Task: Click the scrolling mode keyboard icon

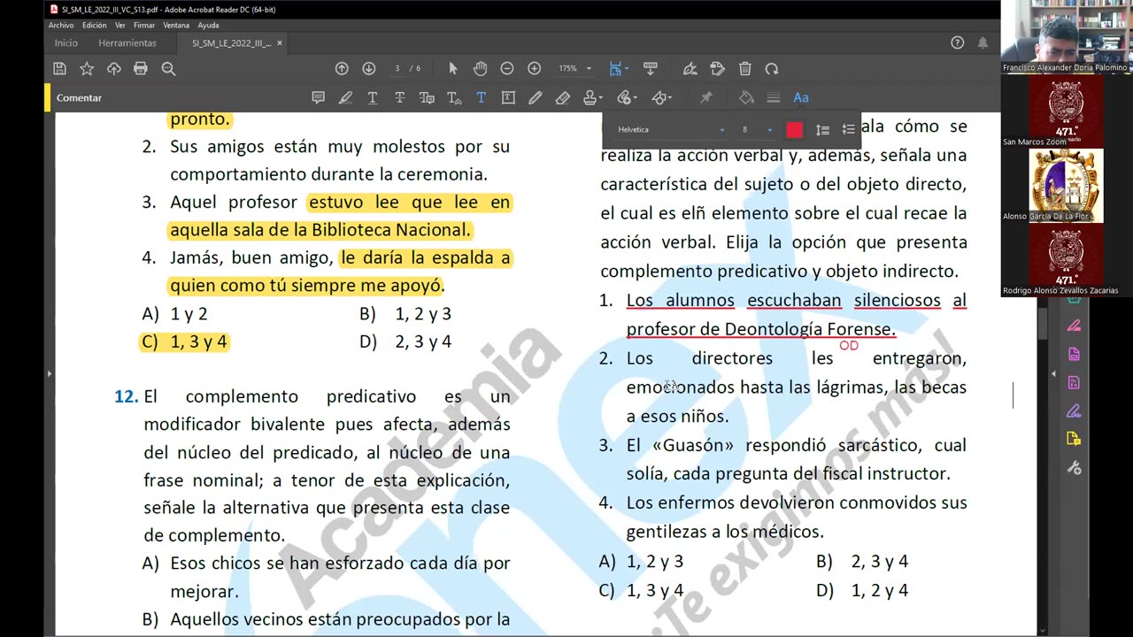Action: (x=651, y=69)
